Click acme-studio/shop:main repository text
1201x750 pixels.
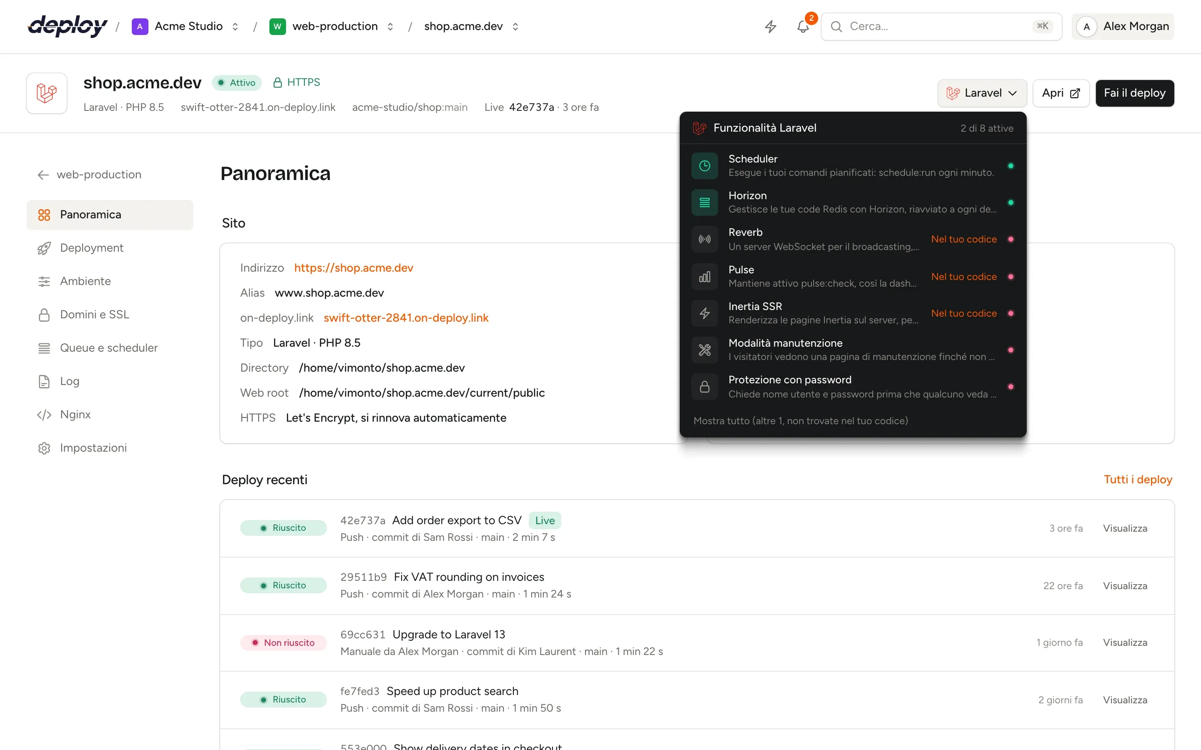click(x=410, y=107)
